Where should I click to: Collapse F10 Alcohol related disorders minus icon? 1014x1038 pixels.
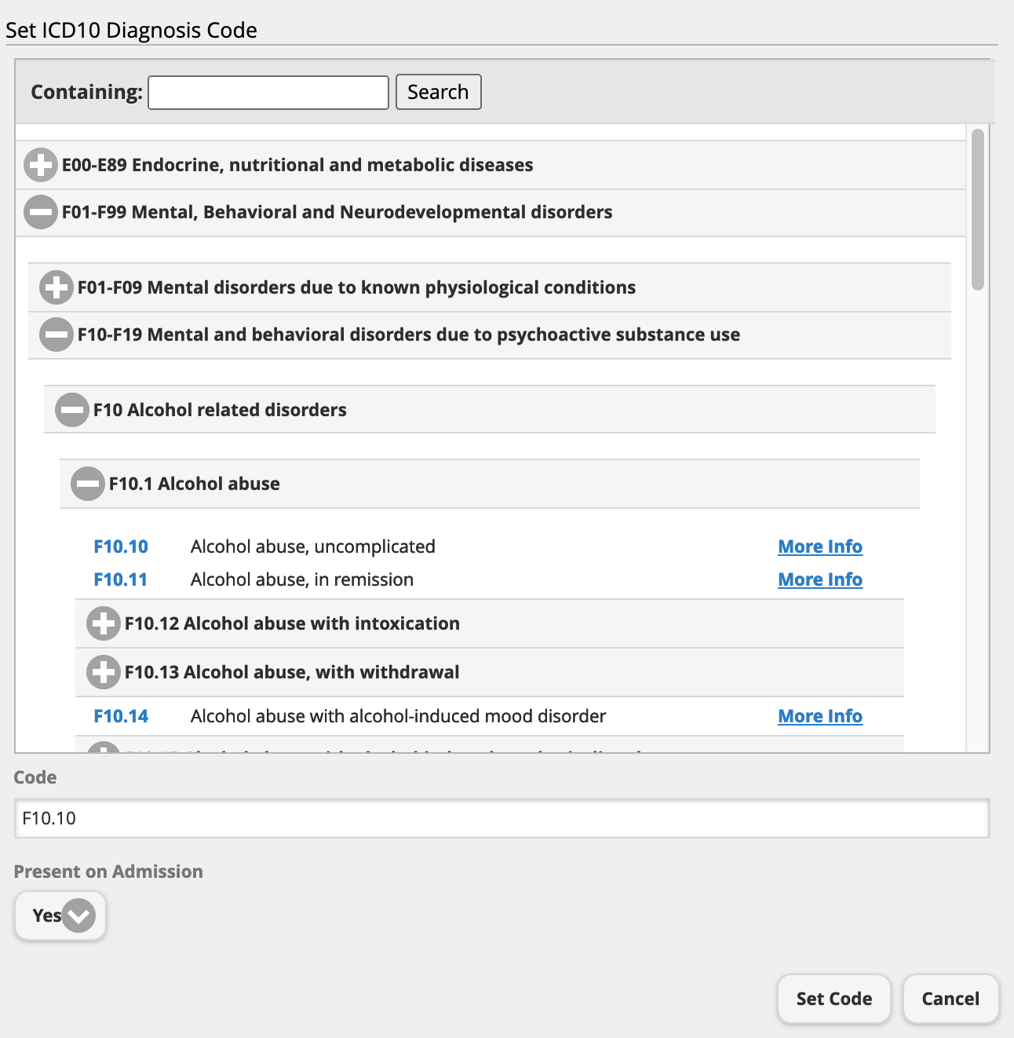click(71, 409)
